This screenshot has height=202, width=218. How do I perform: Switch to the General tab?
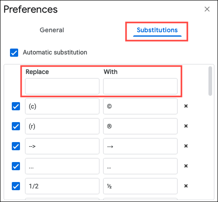pyautogui.click(x=52, y=30)
